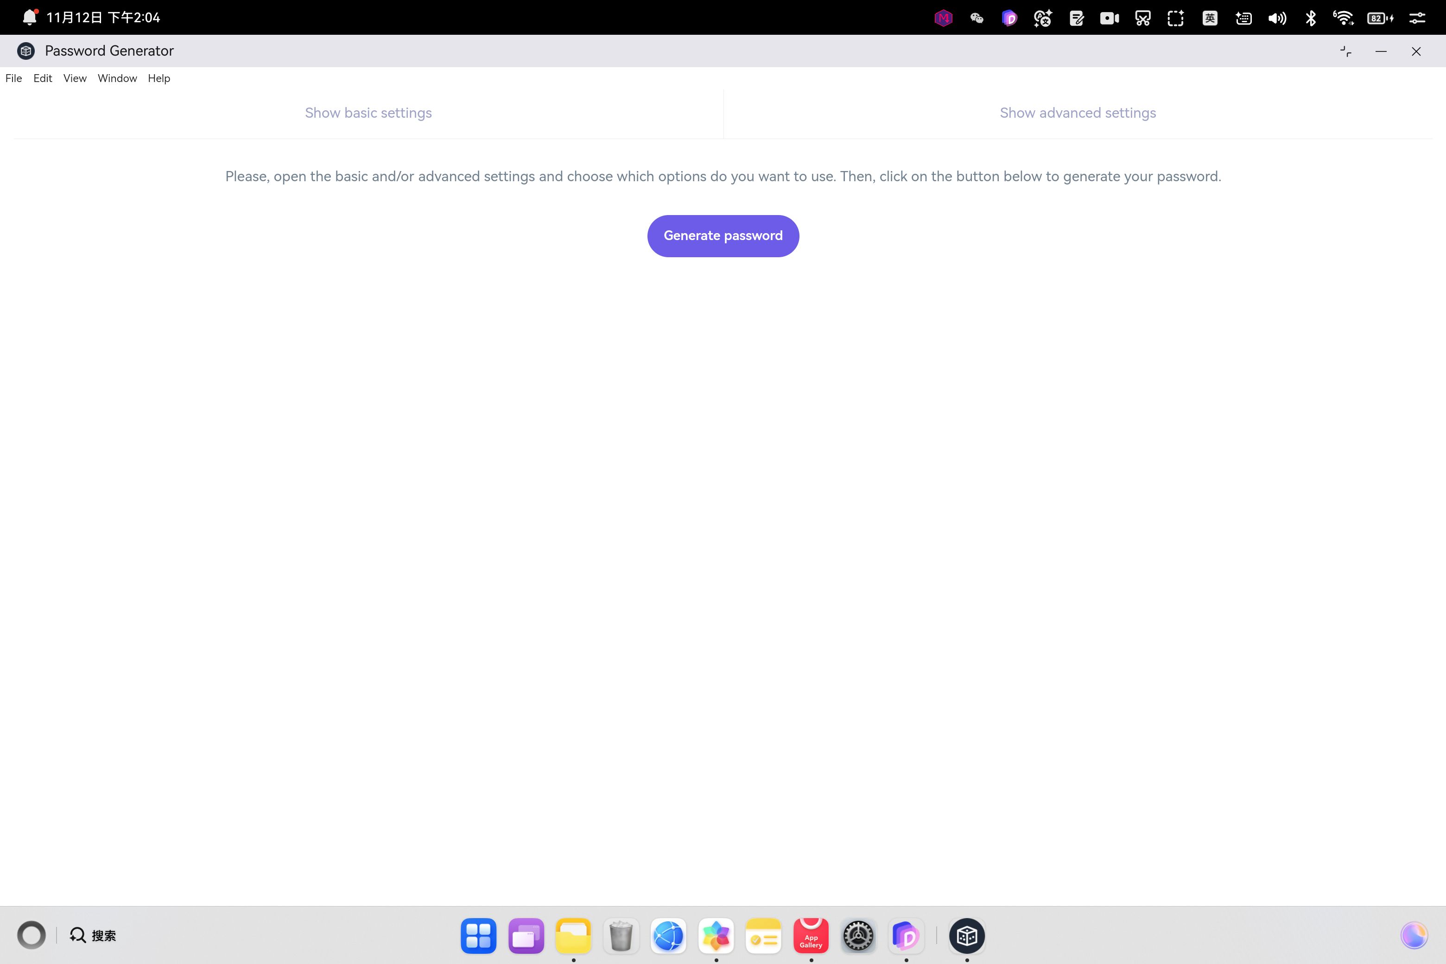Open the Edit menu

tap(43, 78)
